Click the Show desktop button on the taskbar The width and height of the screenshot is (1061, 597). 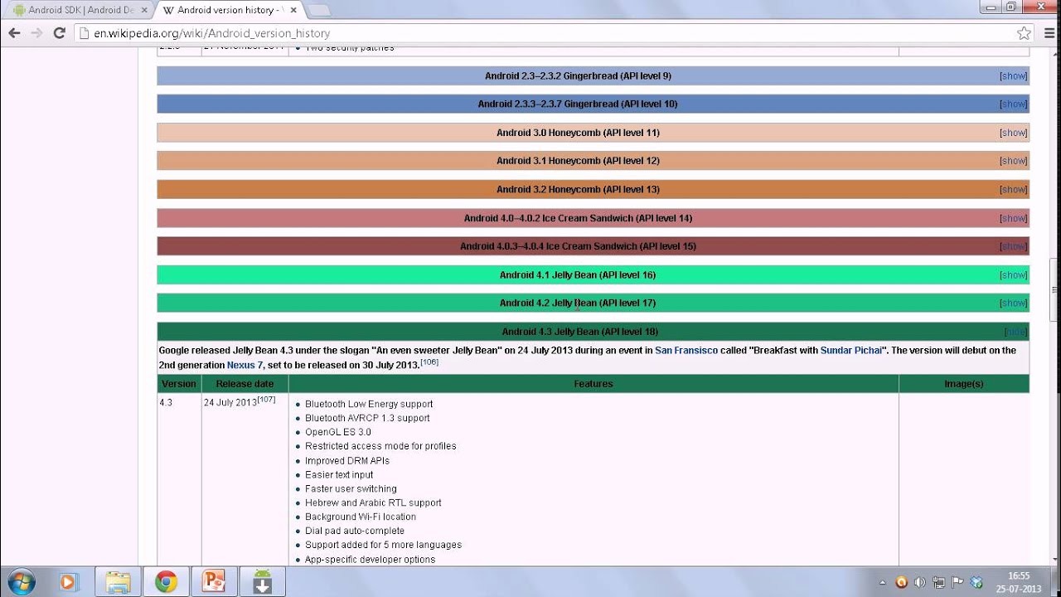(1055, 582)
